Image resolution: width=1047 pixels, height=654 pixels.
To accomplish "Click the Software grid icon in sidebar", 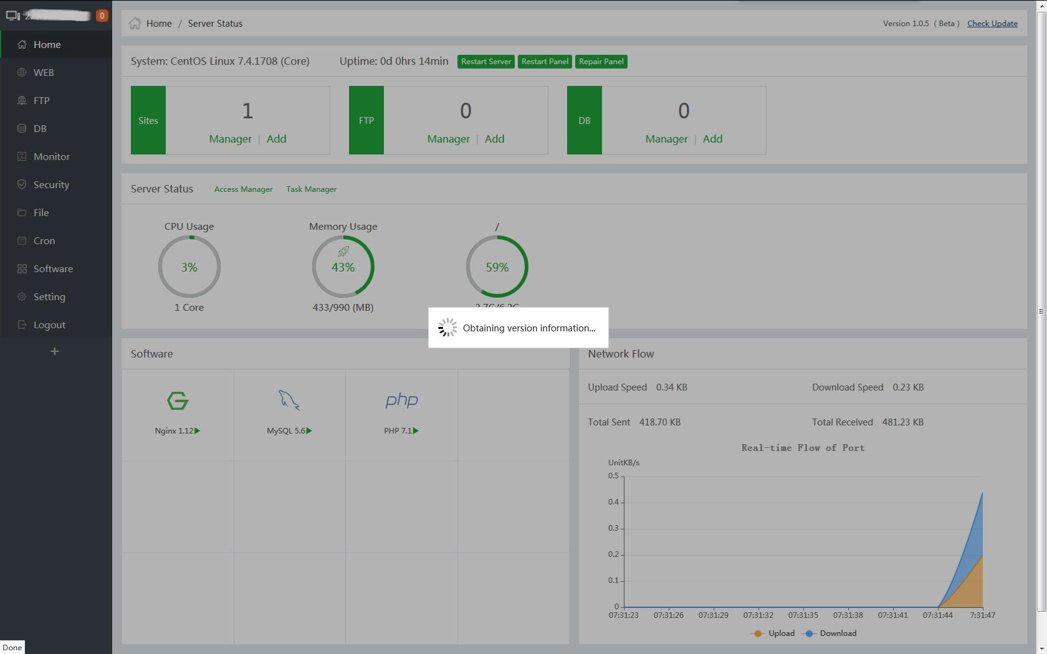I will point(22,268).
